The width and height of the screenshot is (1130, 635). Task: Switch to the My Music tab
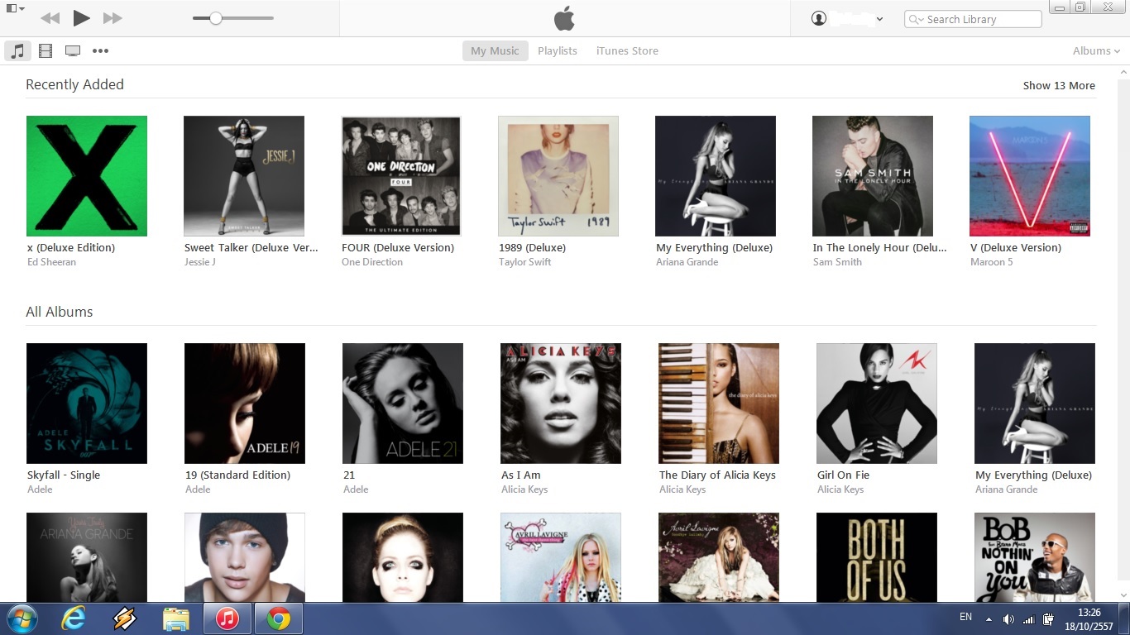coord(495,50)
